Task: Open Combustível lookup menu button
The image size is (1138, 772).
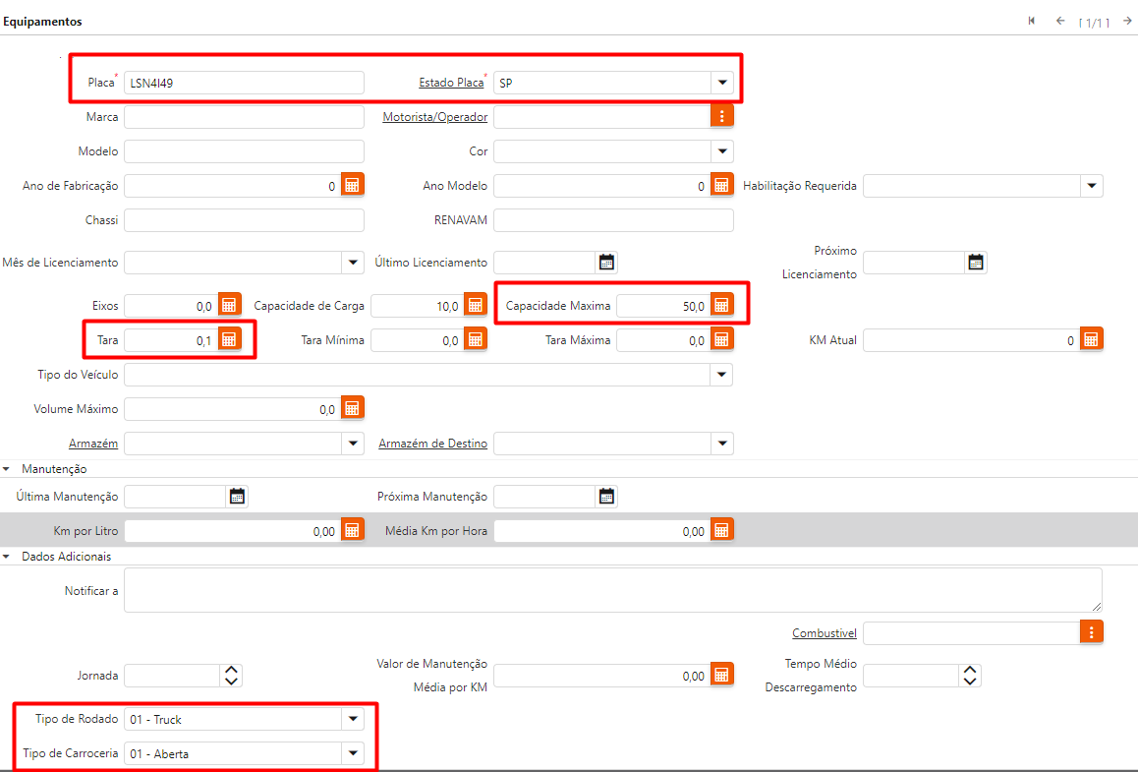Action: point(1091,632)
